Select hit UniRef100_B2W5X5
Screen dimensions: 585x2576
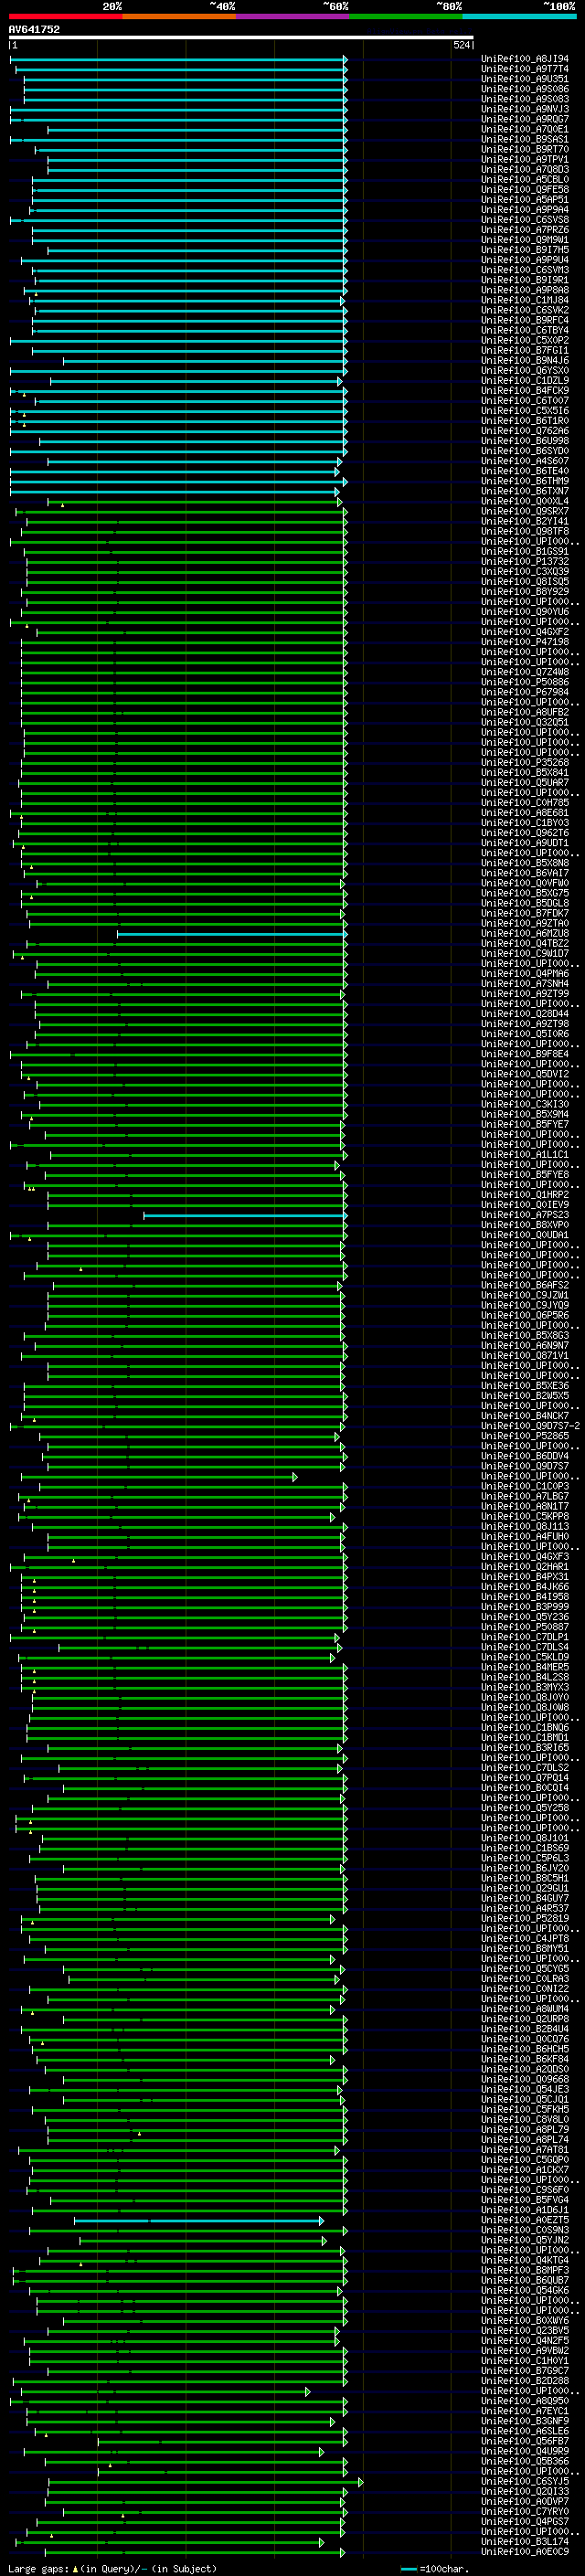point(524,1395)
